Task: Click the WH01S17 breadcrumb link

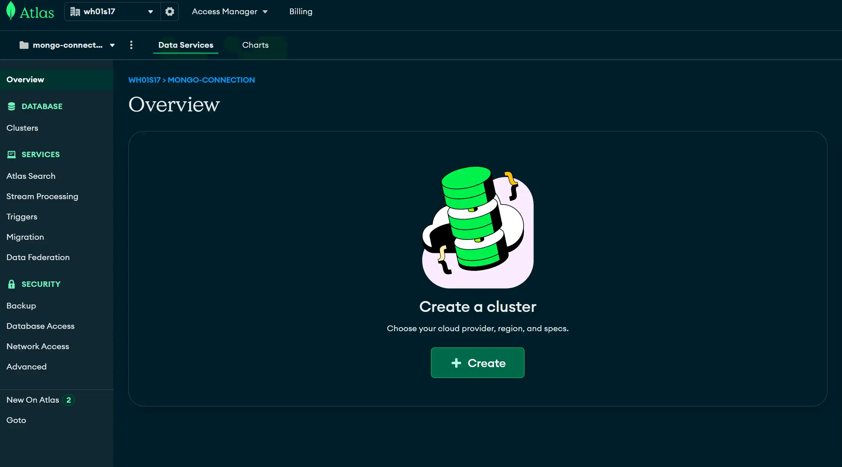Action: (144, 80)
